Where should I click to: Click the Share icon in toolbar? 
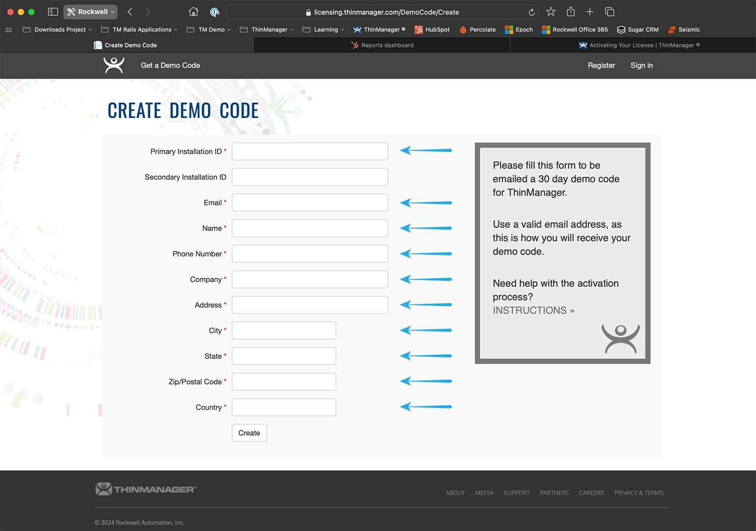pyautogui.click(x=571, y=11)
